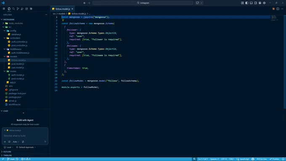The image size is (286, 161).
Task: Click Spaces: 2 indentation setting
Action: click(x=214, y=159)
